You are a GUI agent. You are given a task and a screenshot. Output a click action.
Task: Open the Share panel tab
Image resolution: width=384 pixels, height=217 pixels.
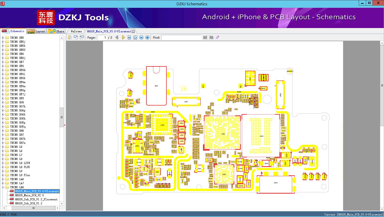coord(56,31)
